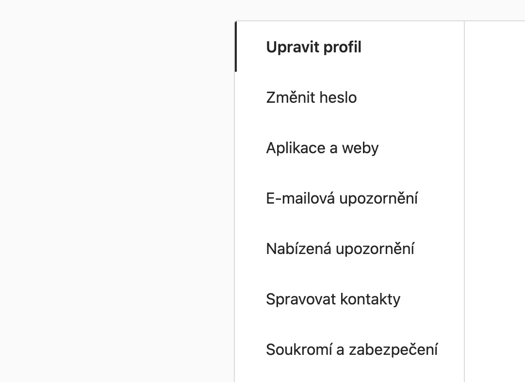Switch to Nabízená upozornění section
Screen dimensions: 525x382
point(340,249)
